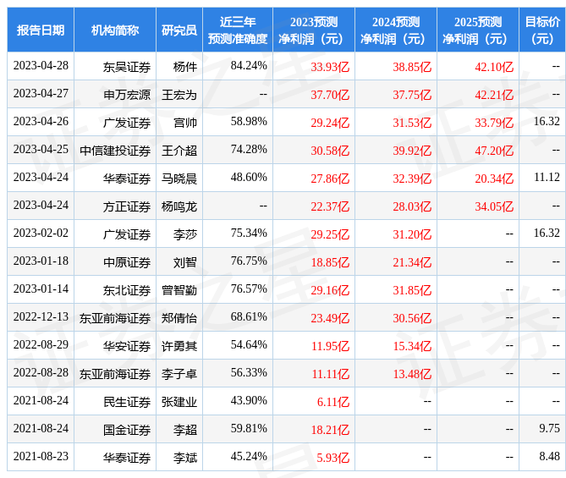This screenshot has height=478, width=566.
Task: Click accuracy value 76.57%
Action: click(249, 288)
